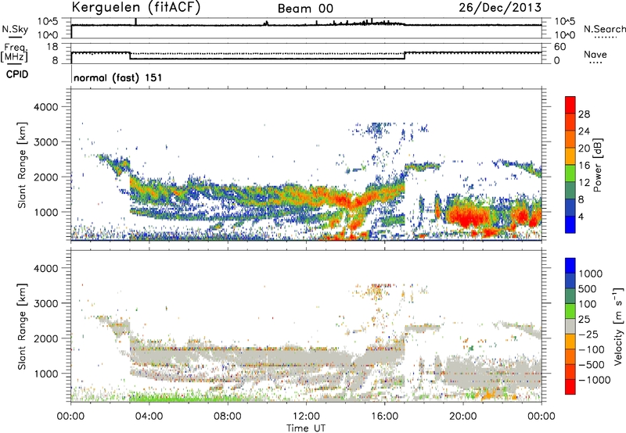Click the bright blue top segment of Velocity colorbar
Screen dimensions: 626x433
[570, 266]
